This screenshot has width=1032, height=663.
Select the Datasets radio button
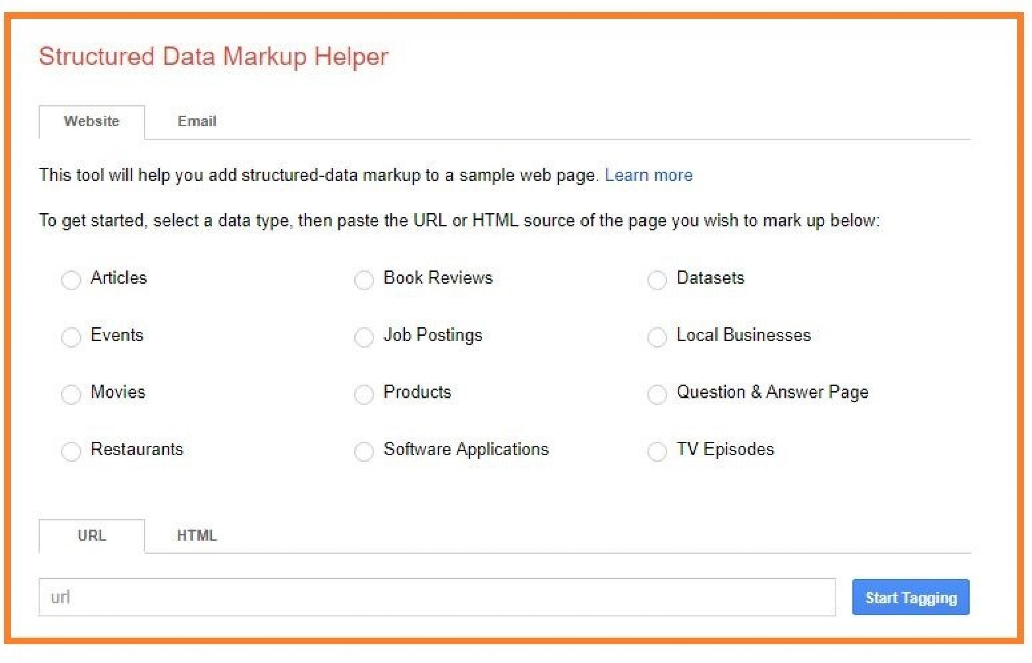(x=658, y=280)
